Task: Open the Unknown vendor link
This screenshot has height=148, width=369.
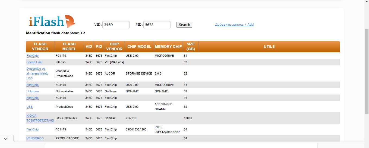Action: (33, 91)
